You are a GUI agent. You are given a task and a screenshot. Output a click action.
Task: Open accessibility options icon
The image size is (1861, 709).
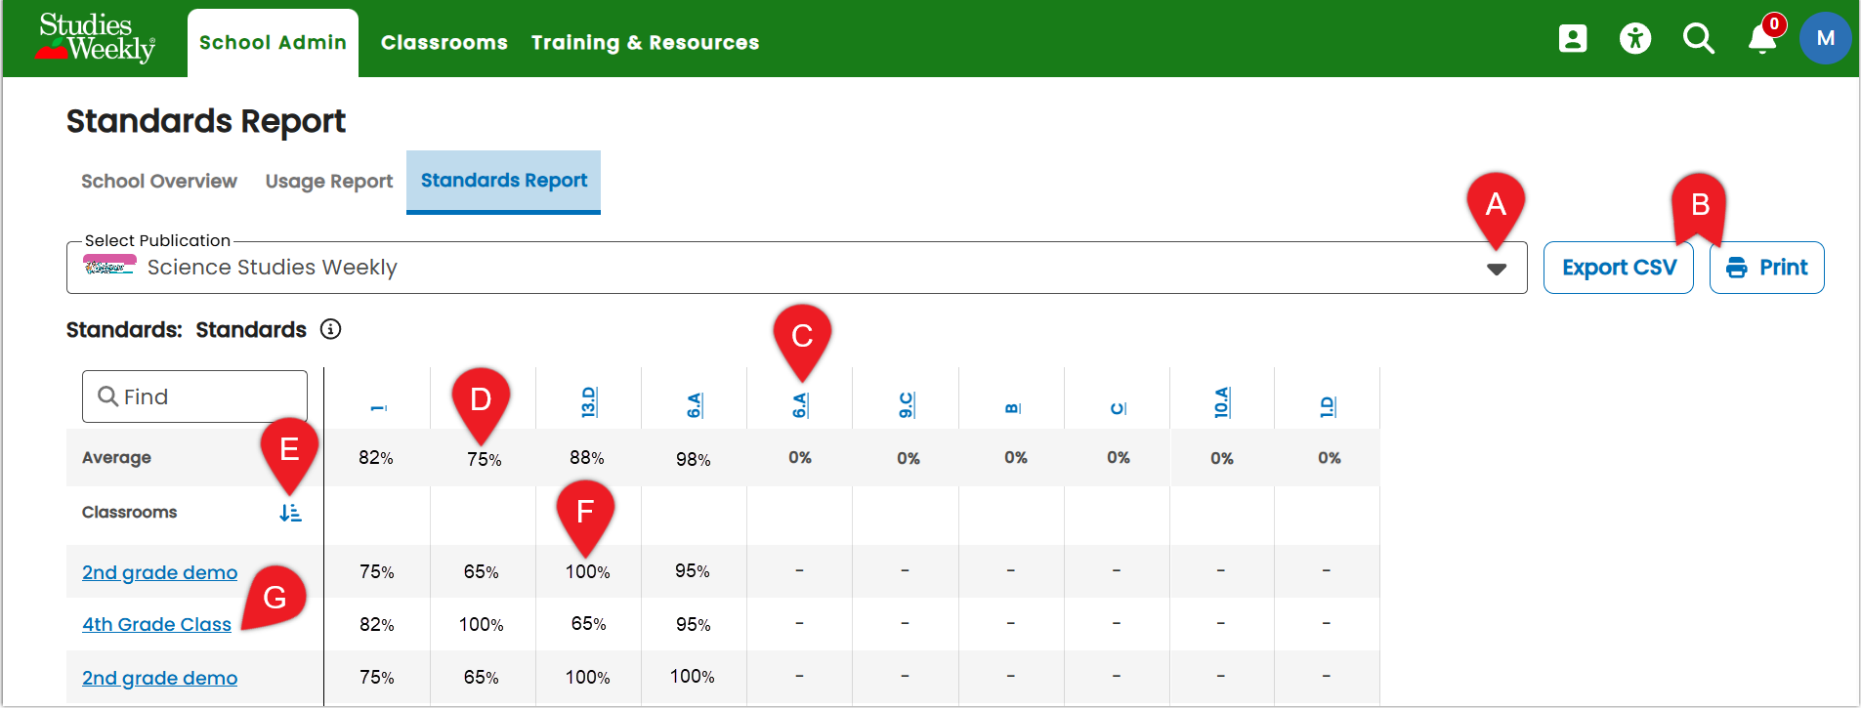pos(1635,39)
